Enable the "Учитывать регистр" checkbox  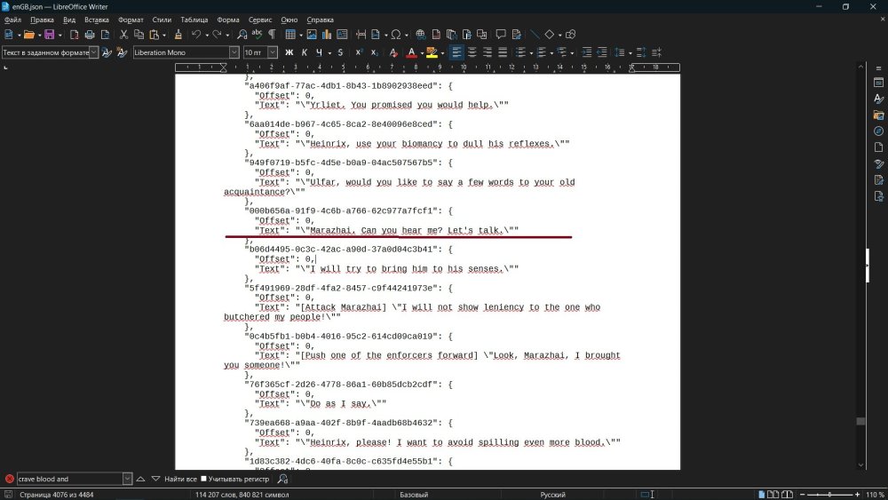coord(203,479)
